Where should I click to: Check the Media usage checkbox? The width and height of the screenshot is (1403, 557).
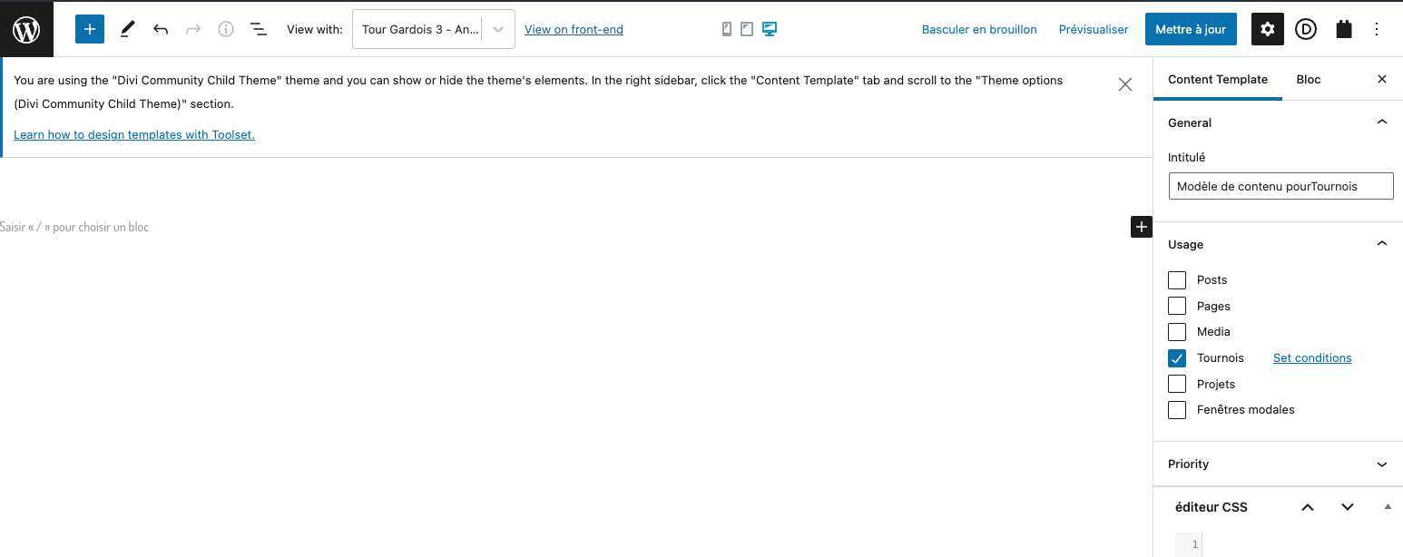click(x=1177, y=331)
